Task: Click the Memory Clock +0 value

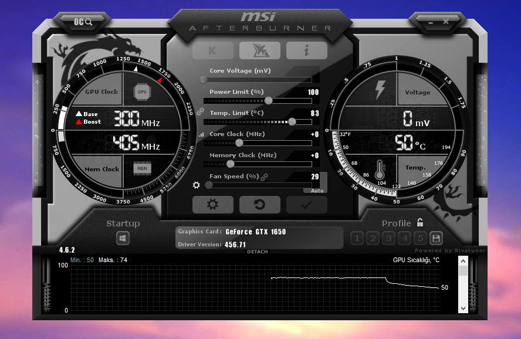Action: (x=314, y=155)
